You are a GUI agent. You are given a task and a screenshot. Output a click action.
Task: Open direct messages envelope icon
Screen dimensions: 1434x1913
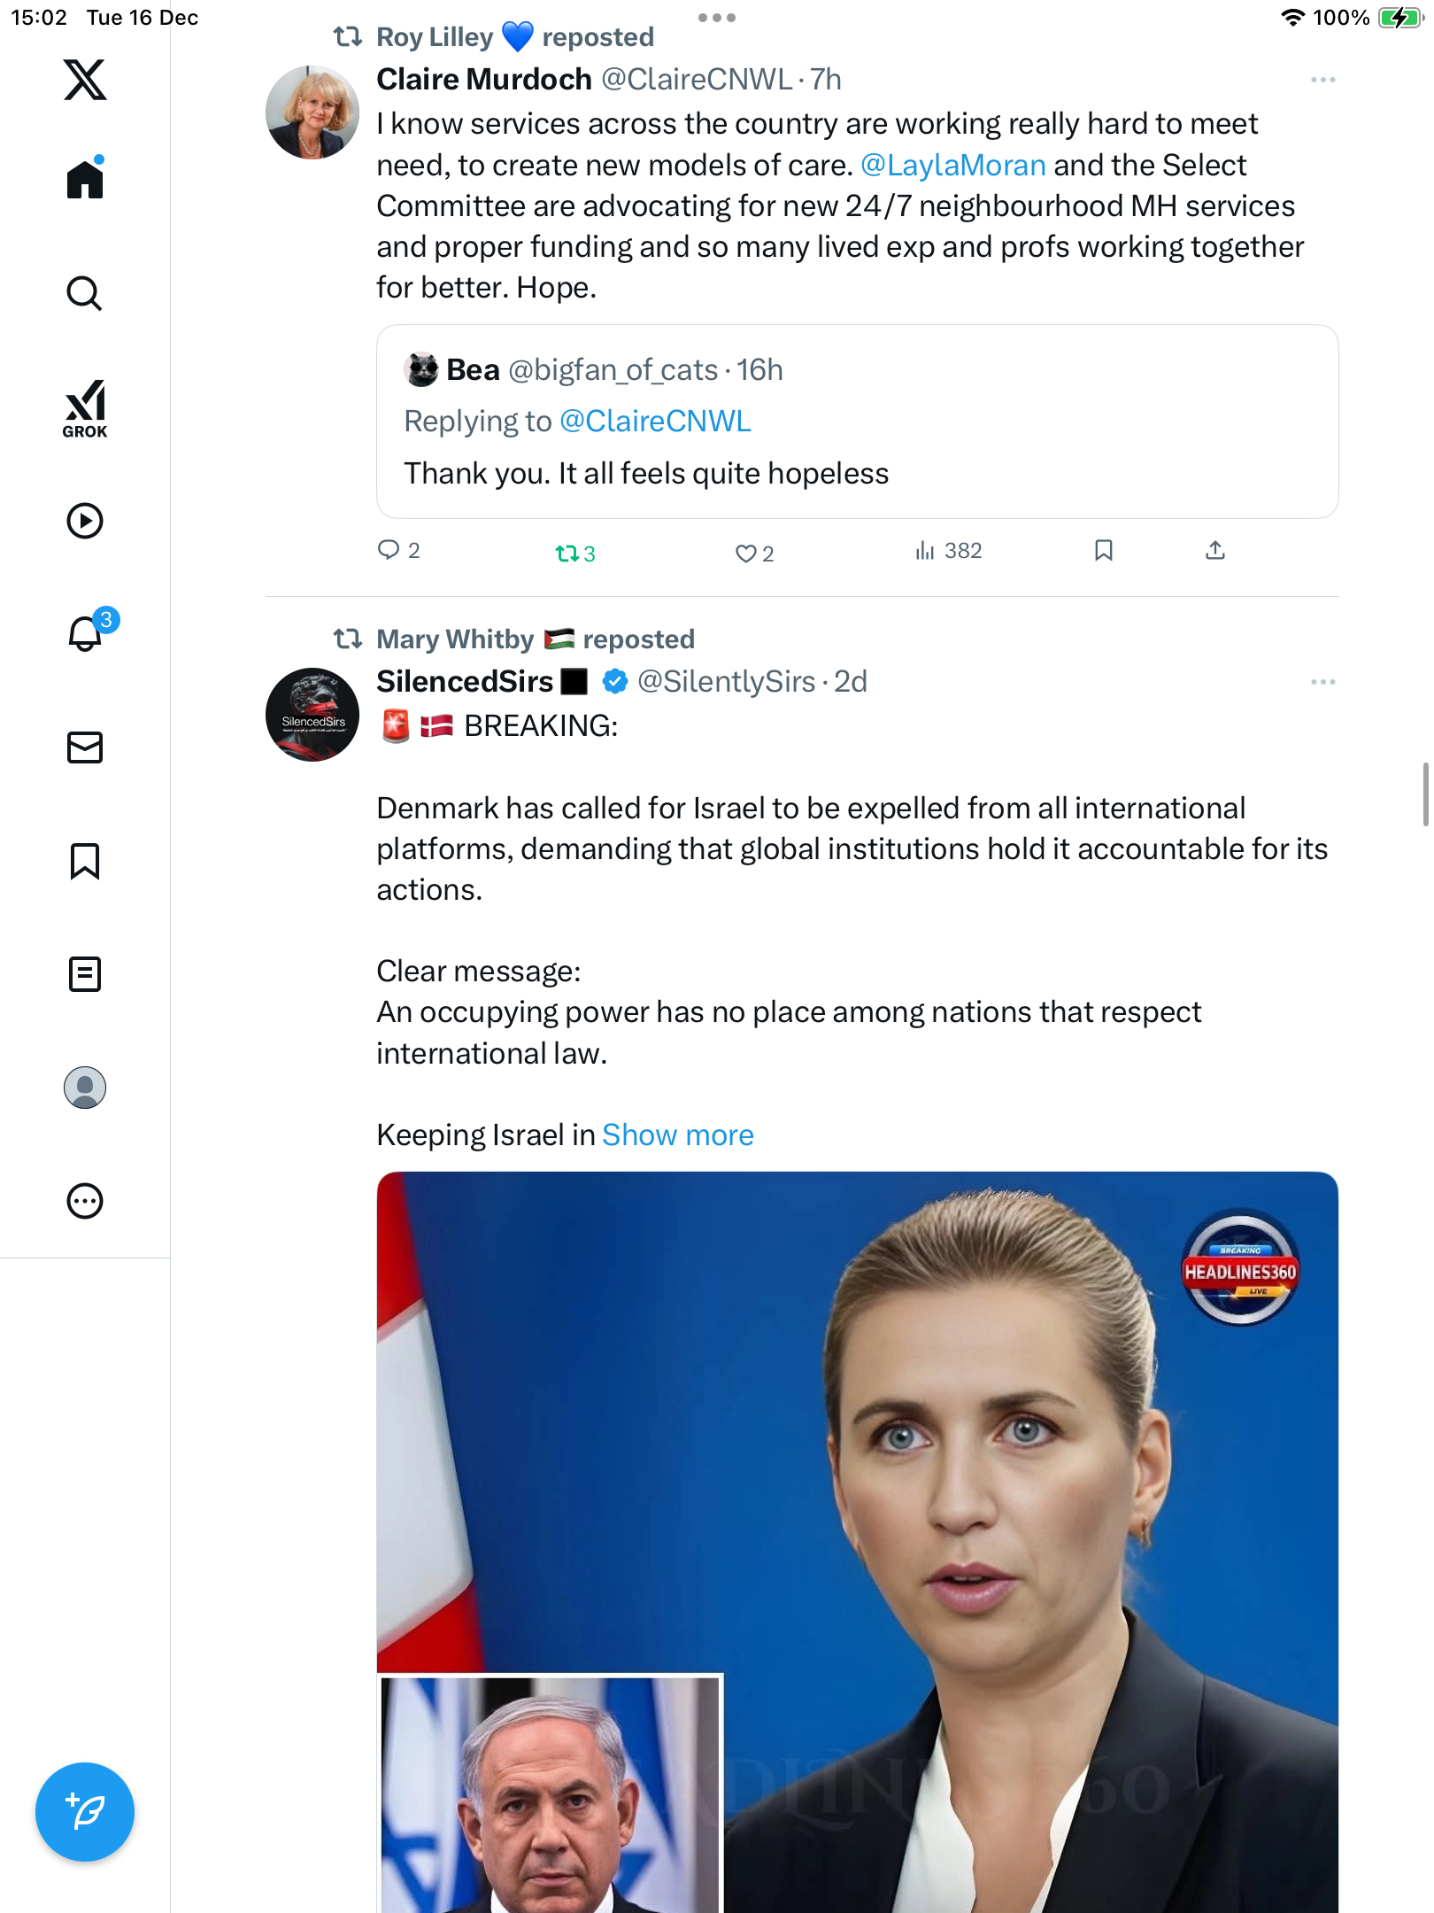pos(85,747)
